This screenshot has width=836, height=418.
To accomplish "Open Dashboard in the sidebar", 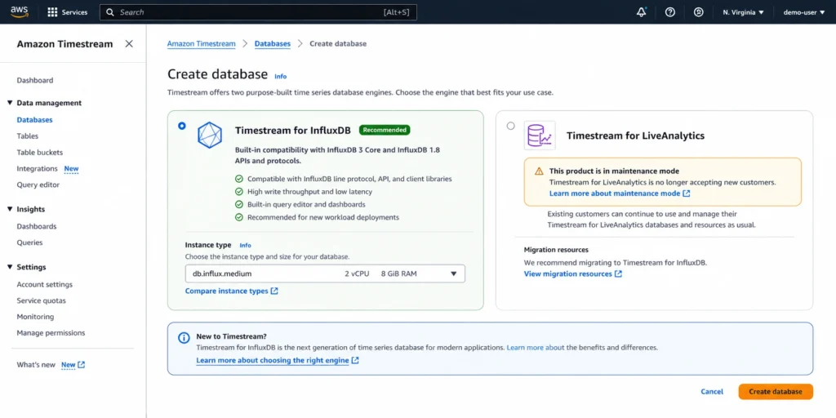I will pos(35,81).
